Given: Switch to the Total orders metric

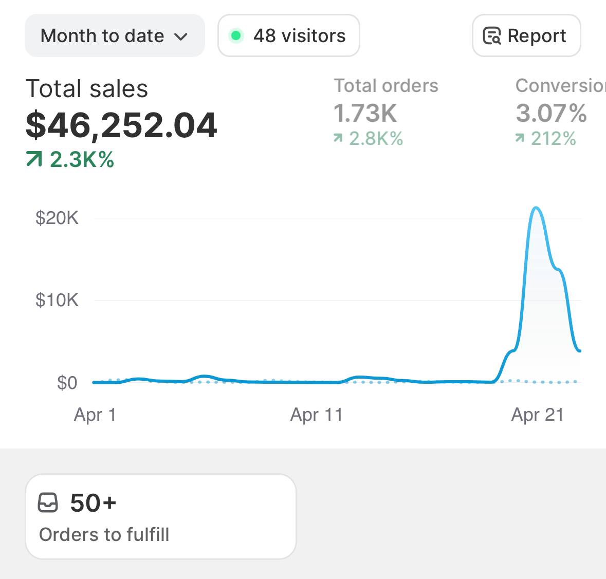Looking at the screenshot, I should coord(386,86).
